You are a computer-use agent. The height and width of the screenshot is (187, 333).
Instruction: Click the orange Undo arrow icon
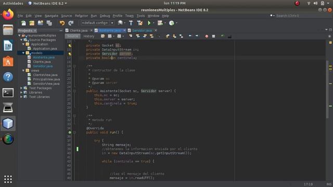pyautogui.click(x=62, y=23)
